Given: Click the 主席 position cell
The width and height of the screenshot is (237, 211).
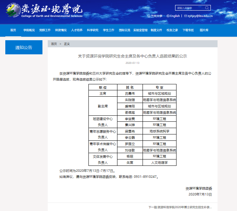Looking at the screenshot, I should click(103, 94).
